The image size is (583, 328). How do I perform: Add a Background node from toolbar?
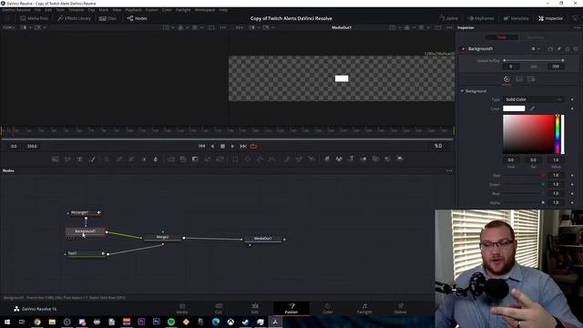pyautogui.click(x=56, y=159)
